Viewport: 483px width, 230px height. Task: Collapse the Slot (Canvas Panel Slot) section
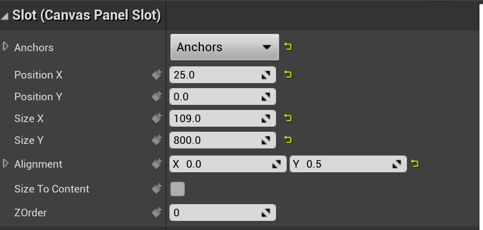coord(5,16)
